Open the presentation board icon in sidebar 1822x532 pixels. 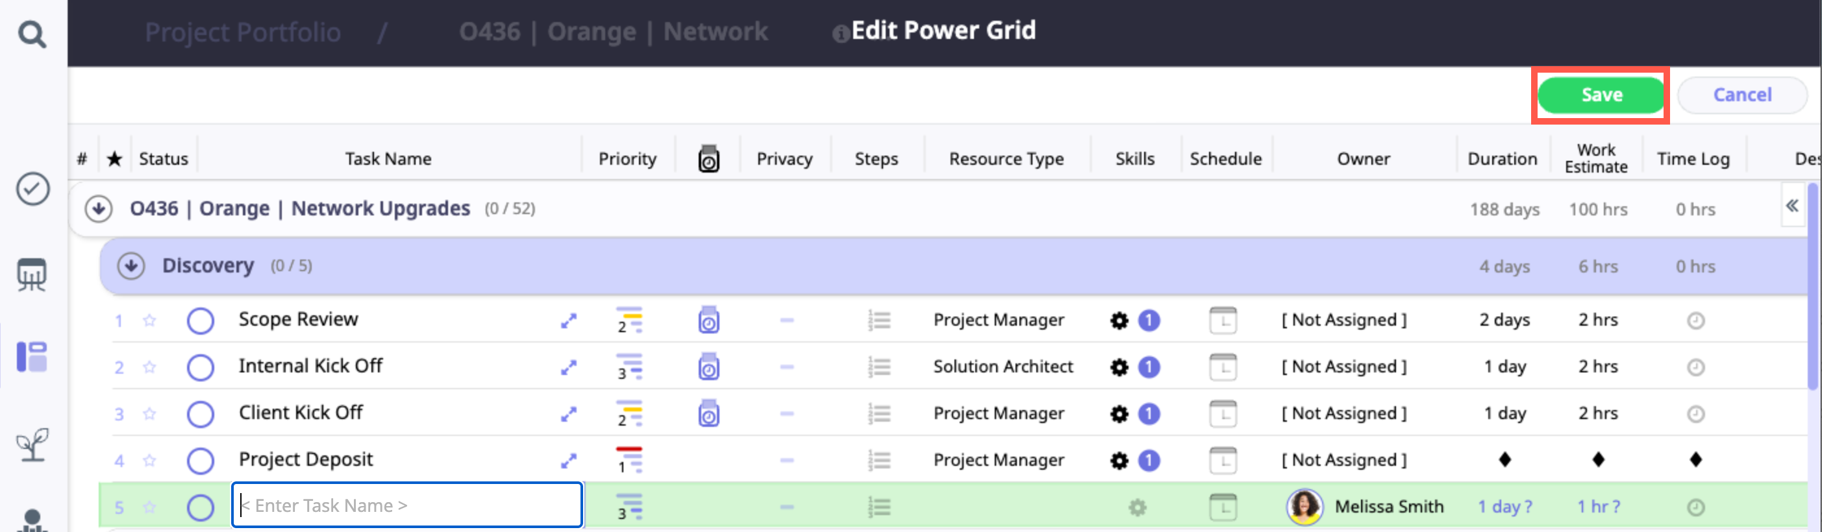pos(32,274)
